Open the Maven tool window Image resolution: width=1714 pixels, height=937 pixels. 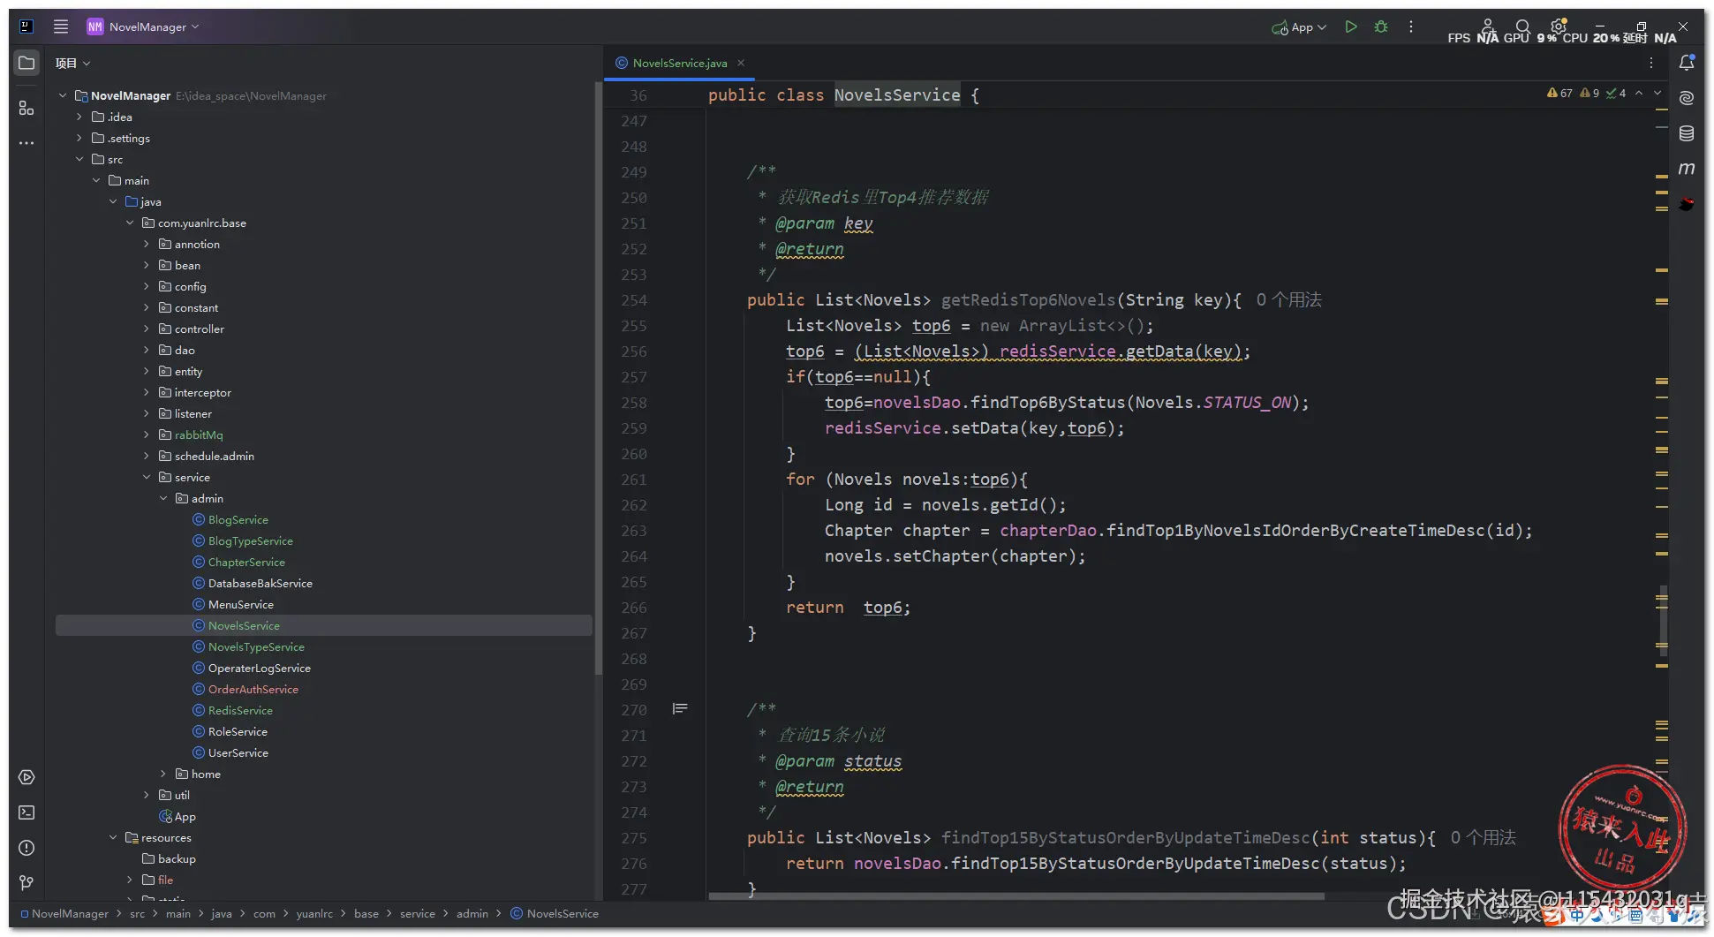click(x=1687, y=169)
